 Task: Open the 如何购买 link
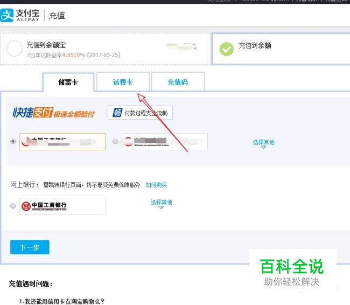(x=156, y=185)
